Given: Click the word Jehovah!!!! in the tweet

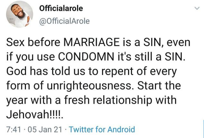Looking at the screenshot, I should (35, 115).
